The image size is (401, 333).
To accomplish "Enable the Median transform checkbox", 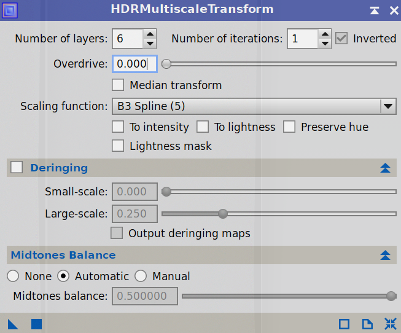I will click(119, 85).
